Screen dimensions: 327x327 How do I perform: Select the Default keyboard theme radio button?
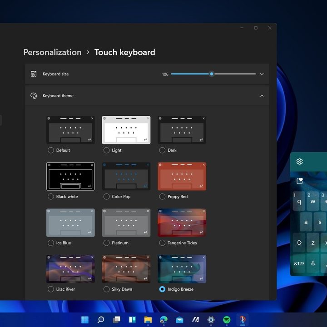(x=51, y=150)
